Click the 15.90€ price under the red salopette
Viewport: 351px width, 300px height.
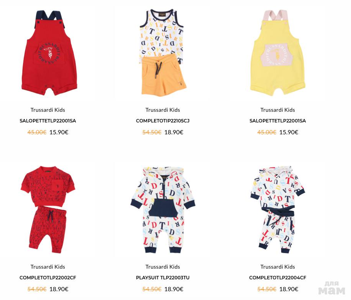point(59,132)
